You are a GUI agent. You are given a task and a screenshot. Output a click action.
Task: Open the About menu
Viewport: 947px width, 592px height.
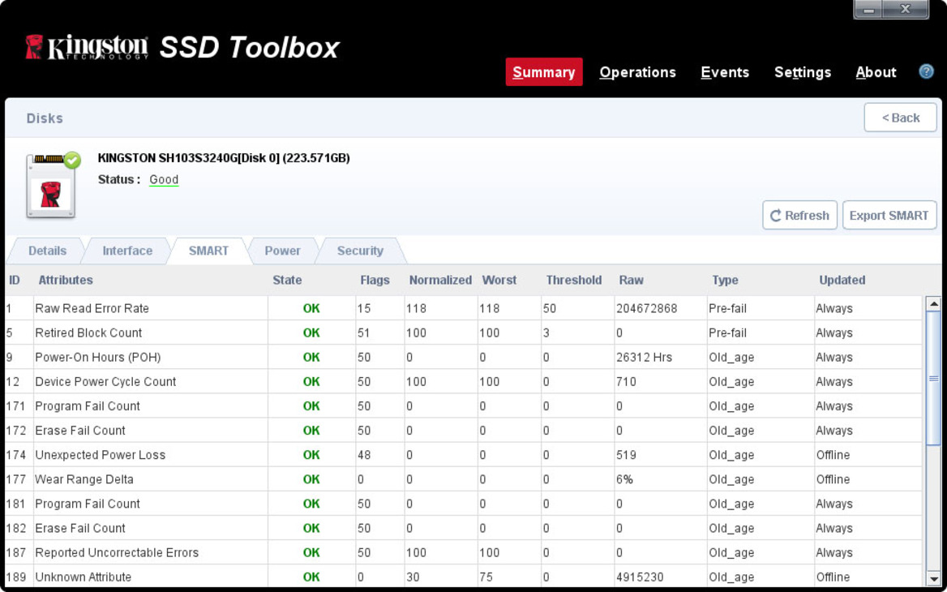(x=876, y=72)
